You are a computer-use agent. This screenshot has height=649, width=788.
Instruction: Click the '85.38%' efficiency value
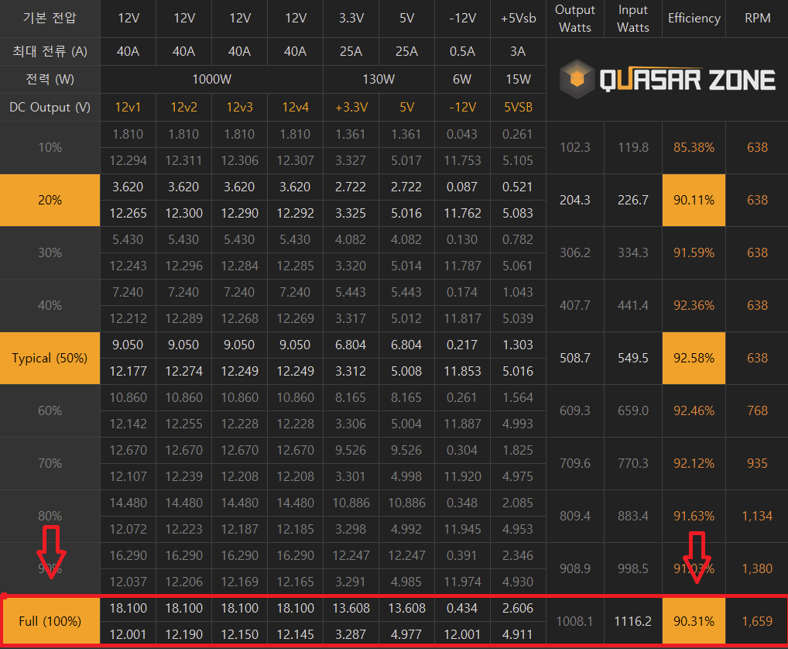coord(694,147)
